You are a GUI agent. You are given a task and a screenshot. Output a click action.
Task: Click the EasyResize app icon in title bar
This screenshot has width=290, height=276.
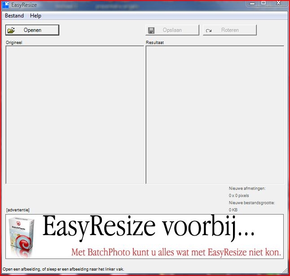[x=5, y=5]
